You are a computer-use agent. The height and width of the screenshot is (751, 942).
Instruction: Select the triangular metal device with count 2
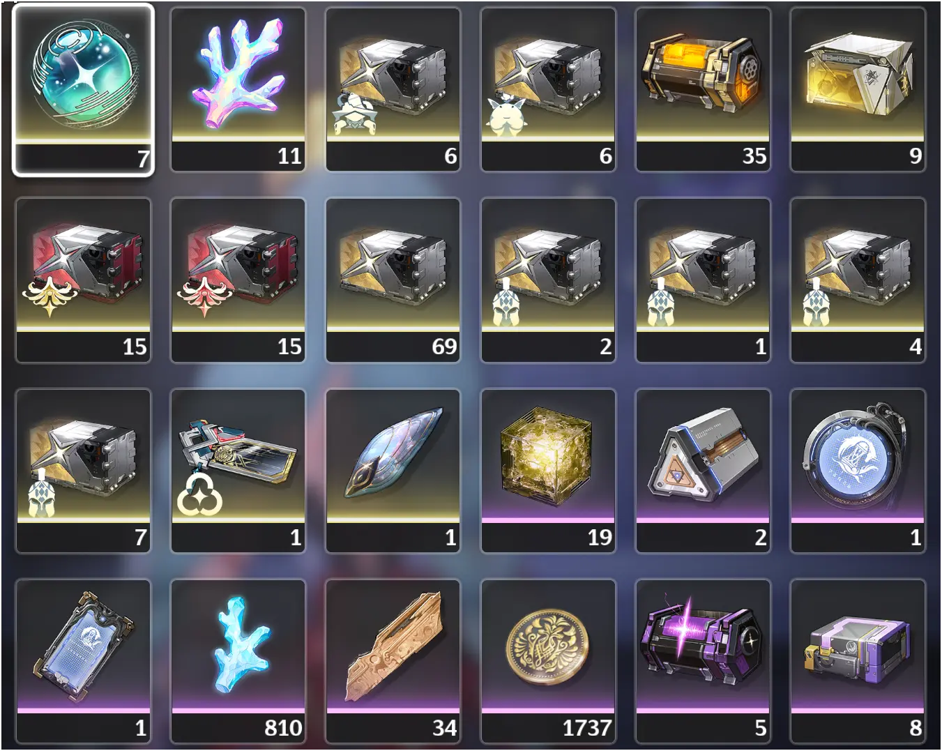coord(703,471)
